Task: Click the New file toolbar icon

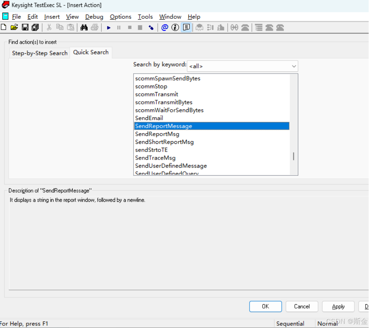Action: pyautogui.click(x=3, y=27)
